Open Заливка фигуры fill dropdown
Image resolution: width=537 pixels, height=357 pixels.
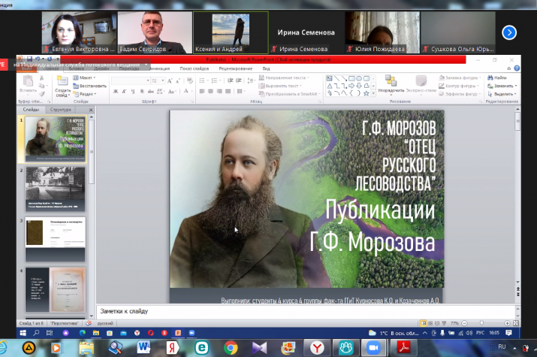pyautogui.click(x=460, y=77)
